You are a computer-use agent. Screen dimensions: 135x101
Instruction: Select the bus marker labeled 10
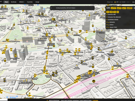click(29, 96)
